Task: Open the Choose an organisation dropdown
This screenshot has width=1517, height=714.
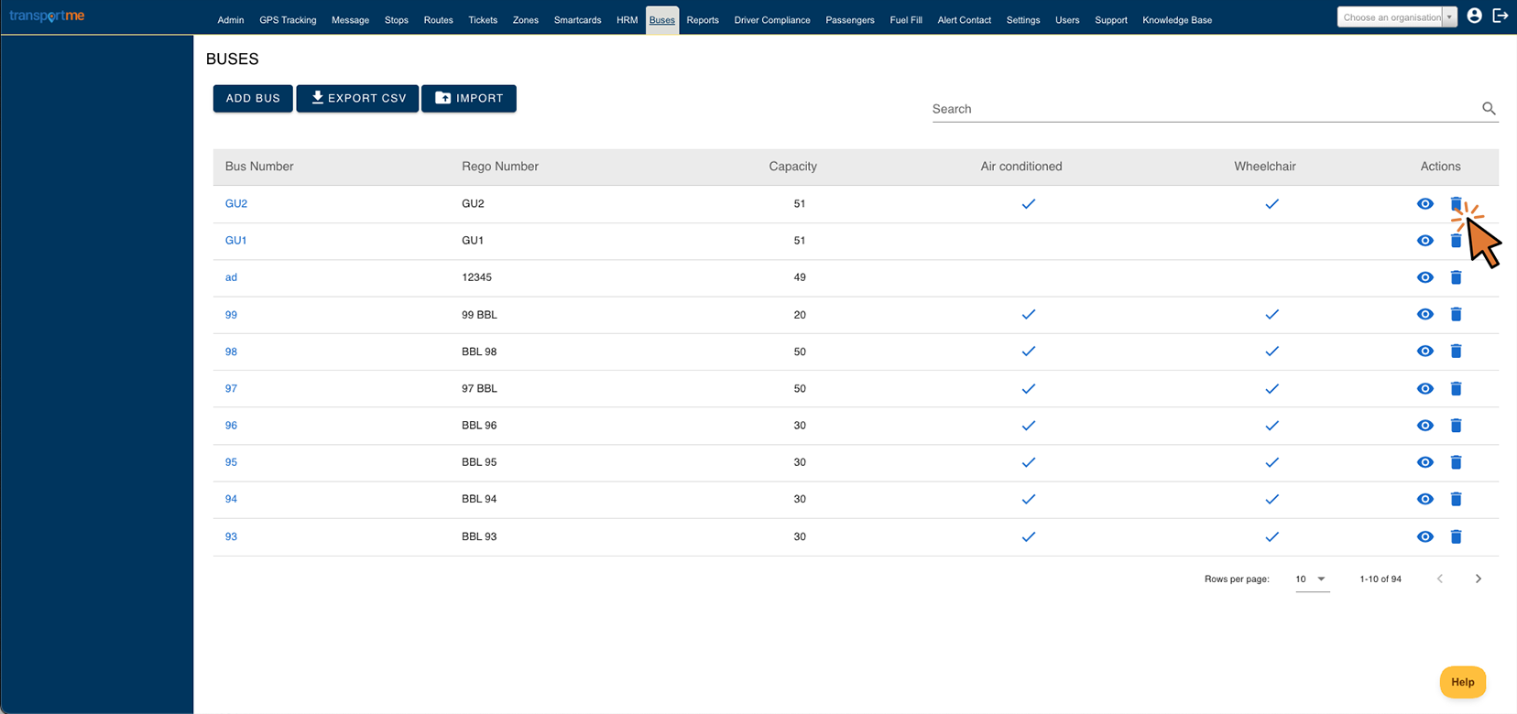Action: [1396, 16]
